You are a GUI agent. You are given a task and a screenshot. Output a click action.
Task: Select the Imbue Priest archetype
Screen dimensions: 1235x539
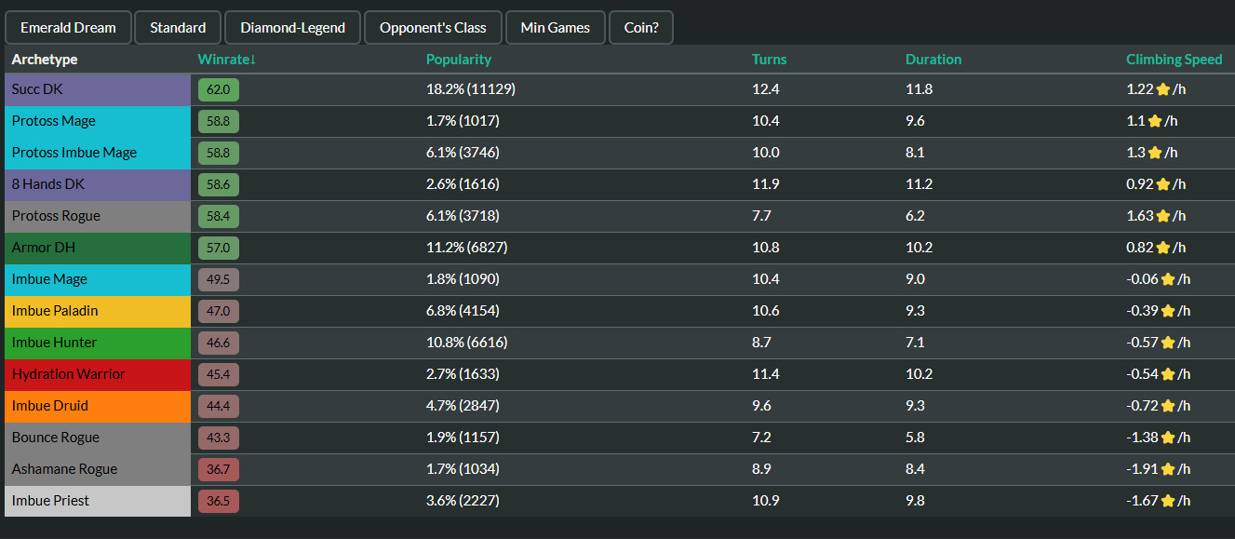point(98,501)
